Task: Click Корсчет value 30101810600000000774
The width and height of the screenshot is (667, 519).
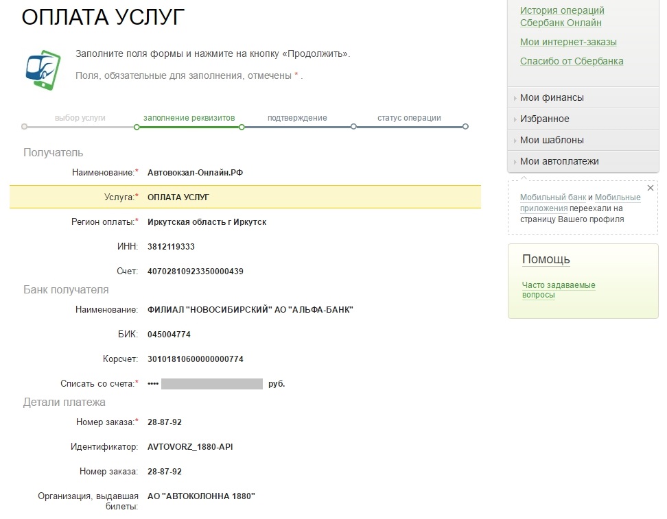Action: (196, 359)
